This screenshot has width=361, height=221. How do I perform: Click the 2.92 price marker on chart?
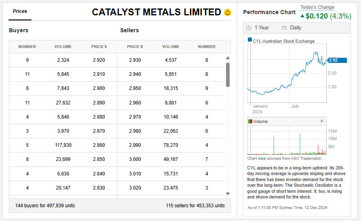(x=334, y=60)
